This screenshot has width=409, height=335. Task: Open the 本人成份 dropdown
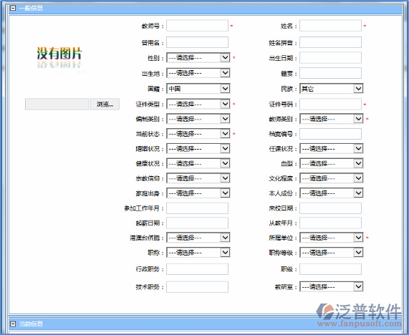pyautogui.click(x=331, y=193)
